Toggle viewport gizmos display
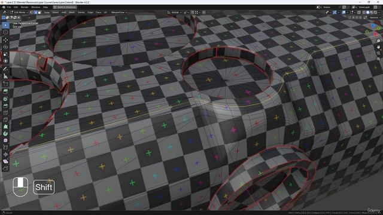Image resolution: width=383 pixels, height=215 pixels. pos(335,13)
